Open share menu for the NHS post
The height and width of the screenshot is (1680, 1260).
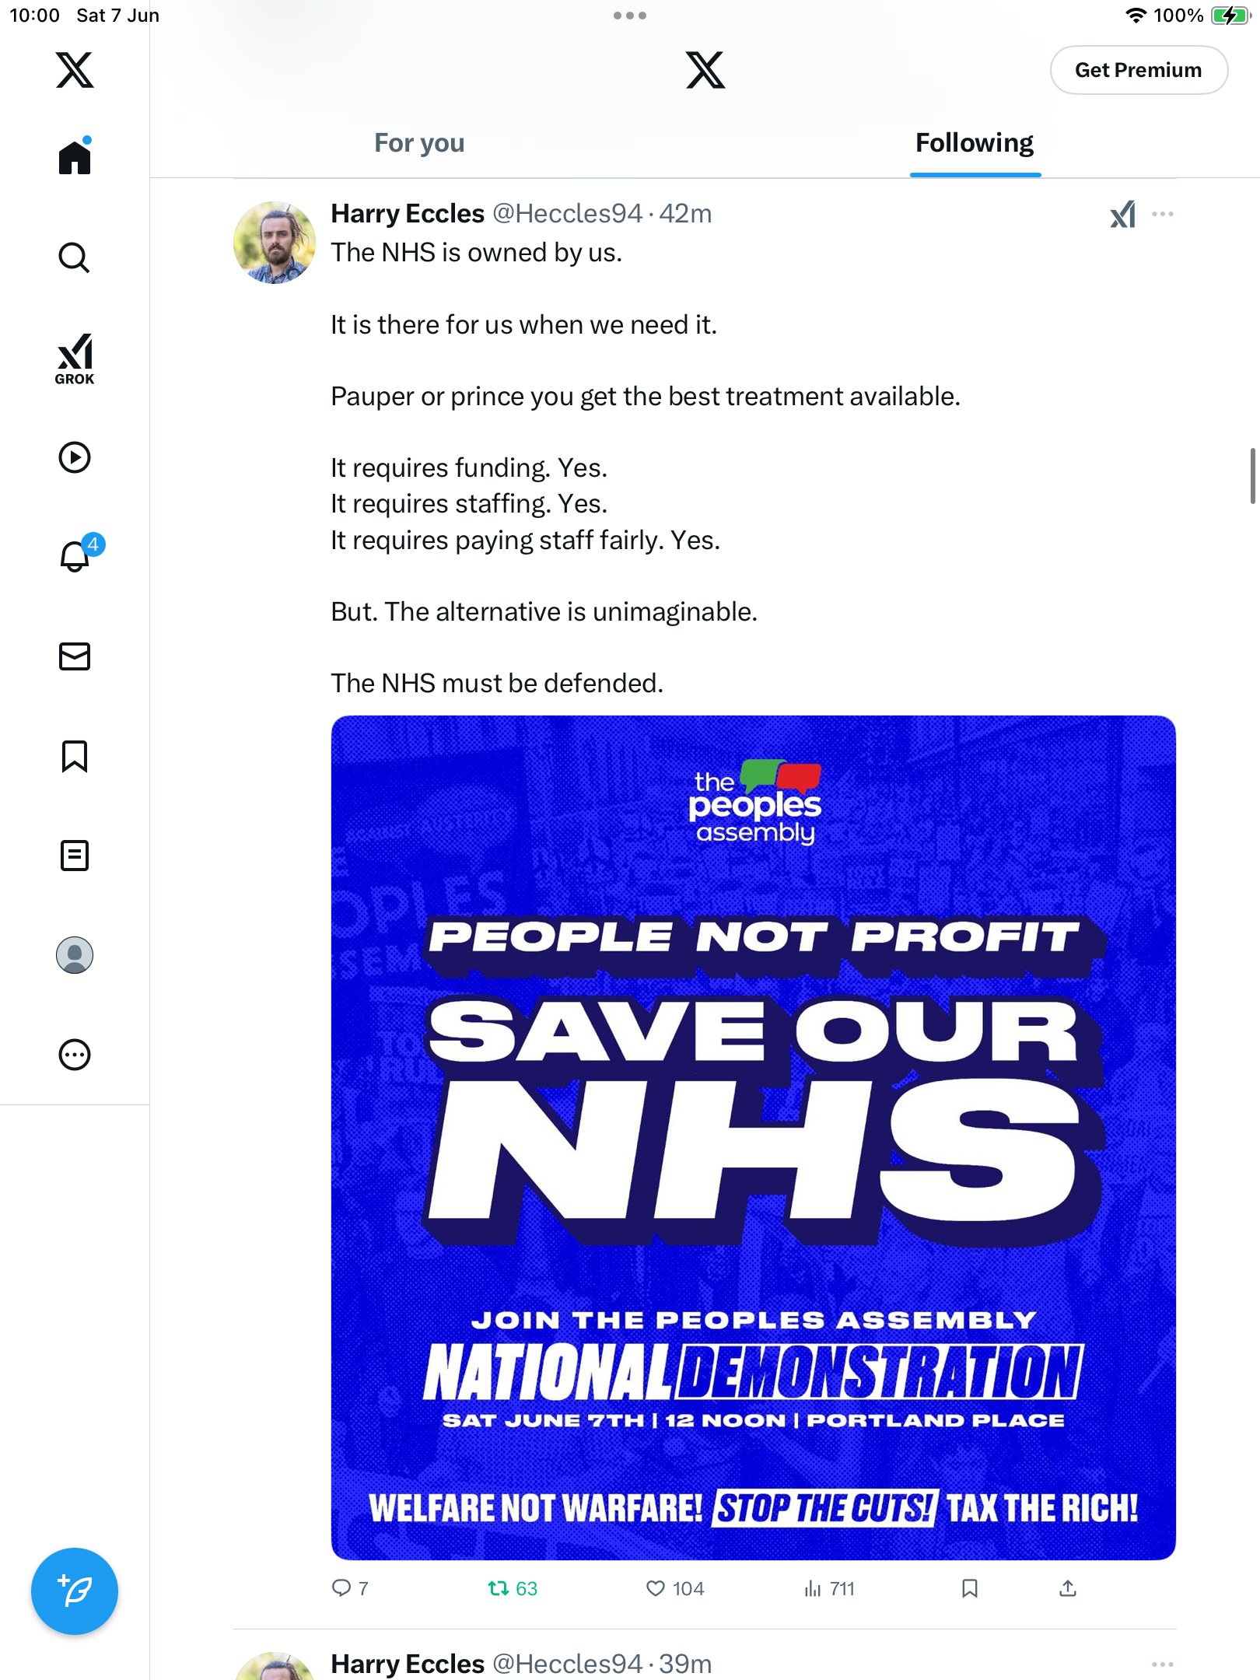tap(1068, 1588)
